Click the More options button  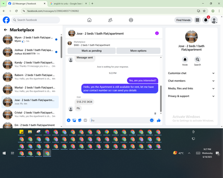pyautogui.click(x=138, y=51)
